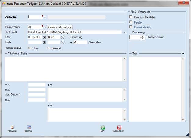Viewport: 191px width, 138px height.
Task: Open the Ende date calendar picker
Action: 45,43
